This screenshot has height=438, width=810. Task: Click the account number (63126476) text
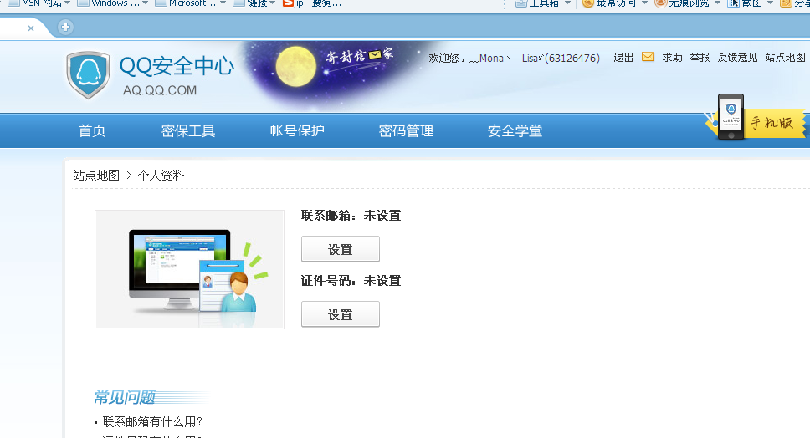coord(572,58)
